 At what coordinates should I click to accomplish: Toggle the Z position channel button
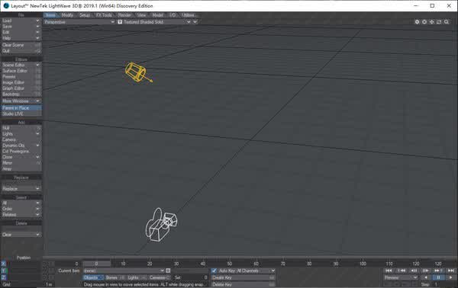click(x=4, y=277)
